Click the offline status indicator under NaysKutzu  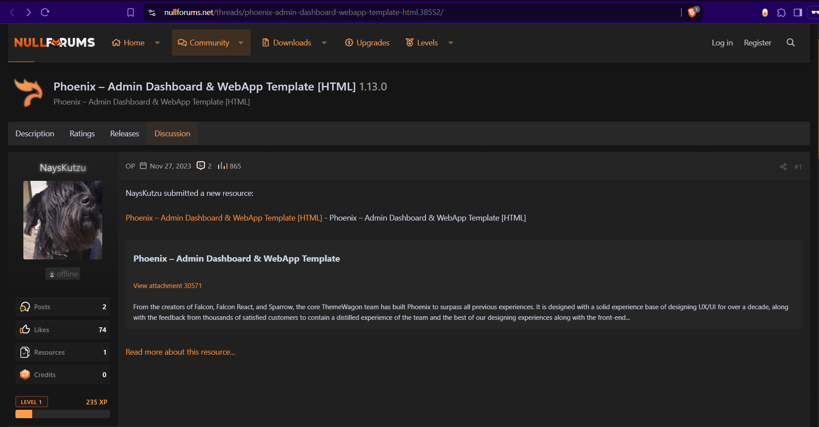click(63, 273)
